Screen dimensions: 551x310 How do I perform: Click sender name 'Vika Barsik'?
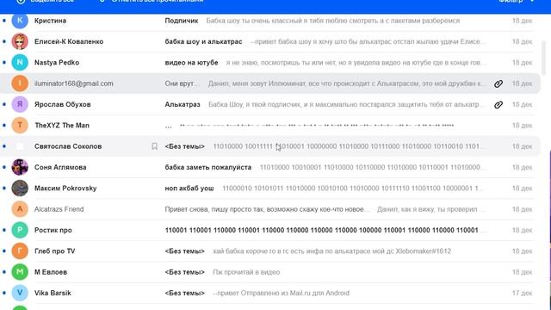(x=53, y=293)
